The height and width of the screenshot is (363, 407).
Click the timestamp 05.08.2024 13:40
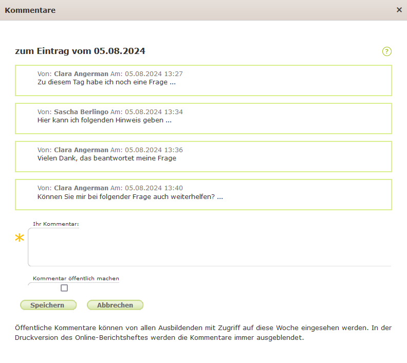point(154,188)
